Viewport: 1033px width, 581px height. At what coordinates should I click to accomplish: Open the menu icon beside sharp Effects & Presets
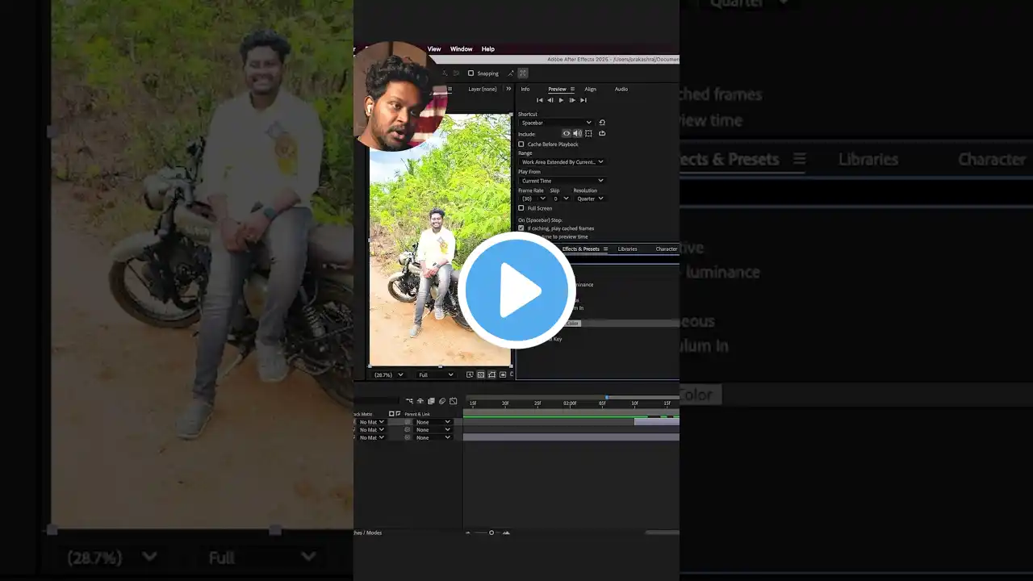[605, 249]
